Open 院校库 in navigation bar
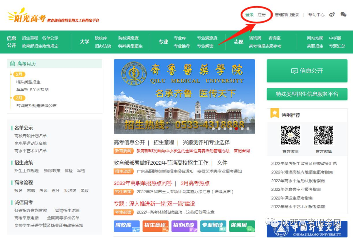353x238 pixels. [x=101, y=38]
